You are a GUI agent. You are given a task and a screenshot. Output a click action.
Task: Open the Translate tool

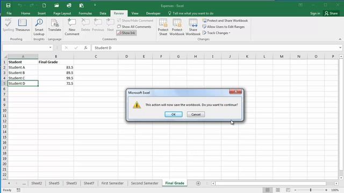click(x=55, y=25)
